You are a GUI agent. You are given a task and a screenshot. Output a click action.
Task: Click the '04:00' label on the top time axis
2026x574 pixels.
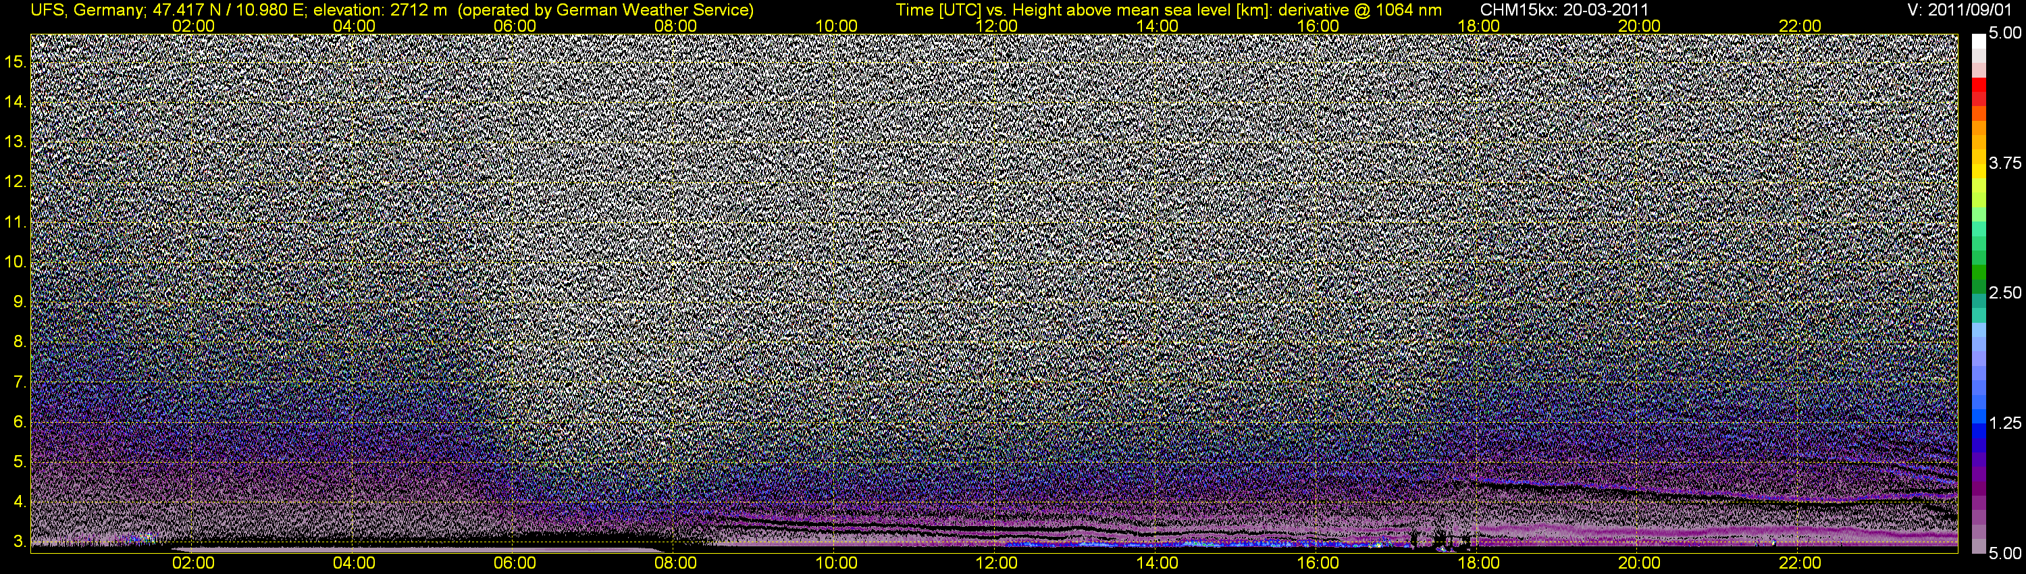point(354,26)
